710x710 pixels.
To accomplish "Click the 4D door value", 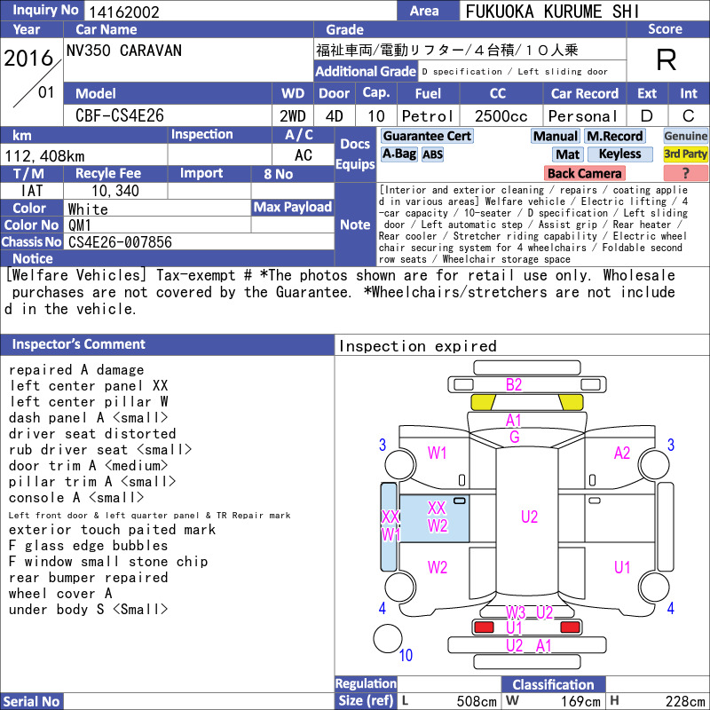I will [x=335, y=116].
